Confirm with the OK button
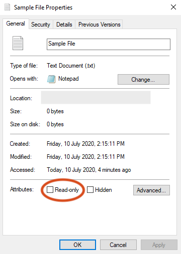The width and height of the screenshot is (181, 254). pyautogui.click(x=77, y=245)
